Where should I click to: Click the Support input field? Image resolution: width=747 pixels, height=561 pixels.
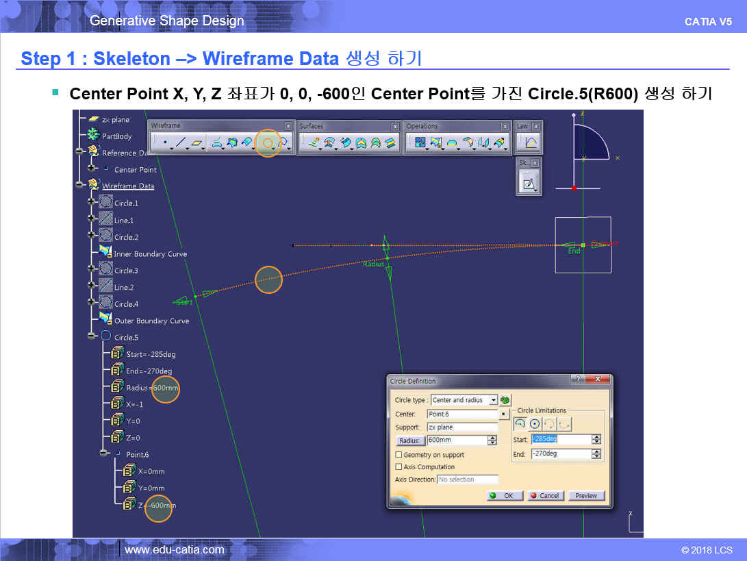(462, 427)
